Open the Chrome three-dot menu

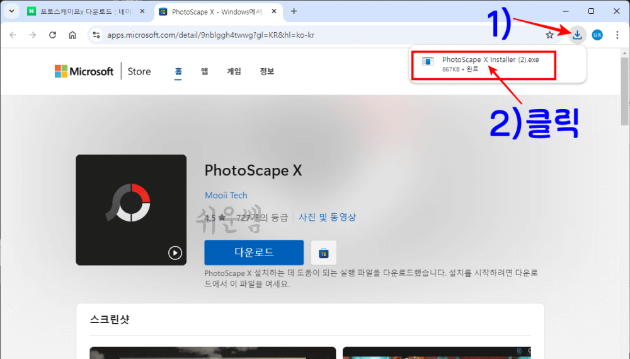point(617,35)
